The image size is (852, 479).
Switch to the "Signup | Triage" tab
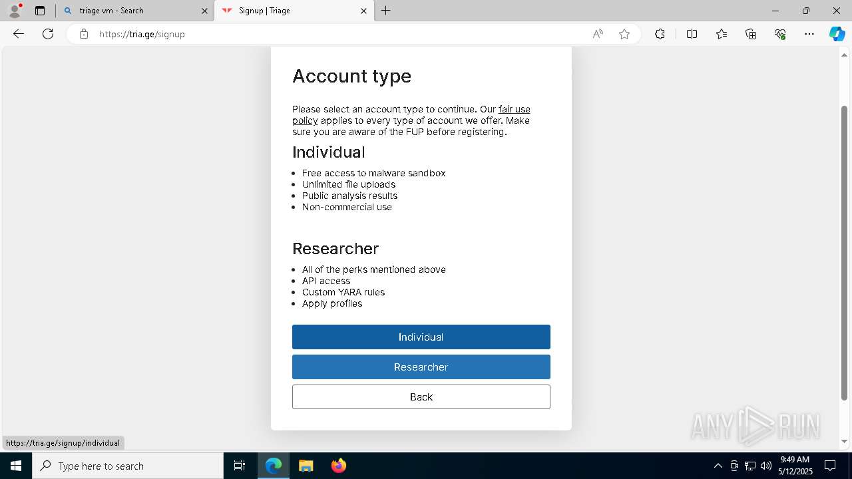pyautogui.click(x=294, y=11)
